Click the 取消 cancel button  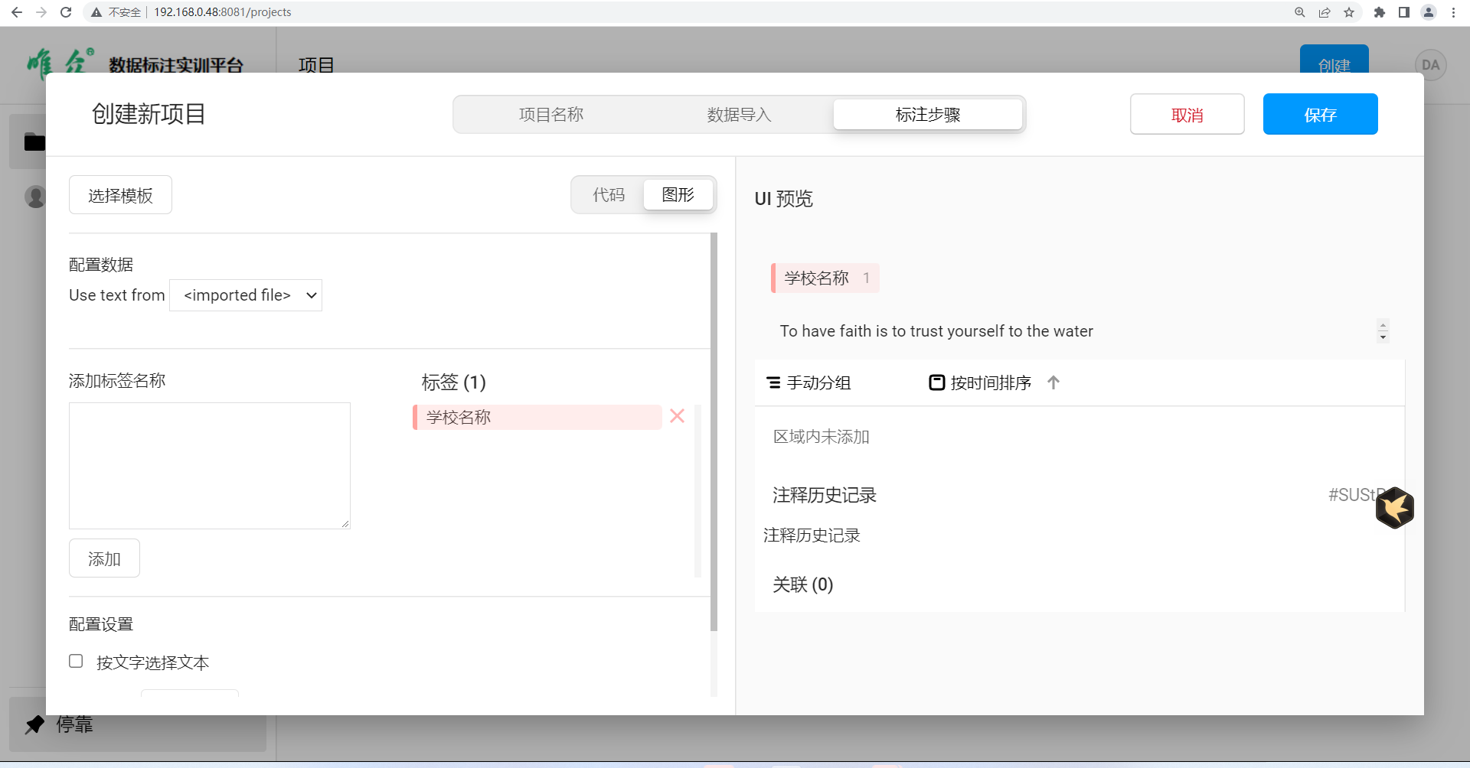click(1187, 115)
